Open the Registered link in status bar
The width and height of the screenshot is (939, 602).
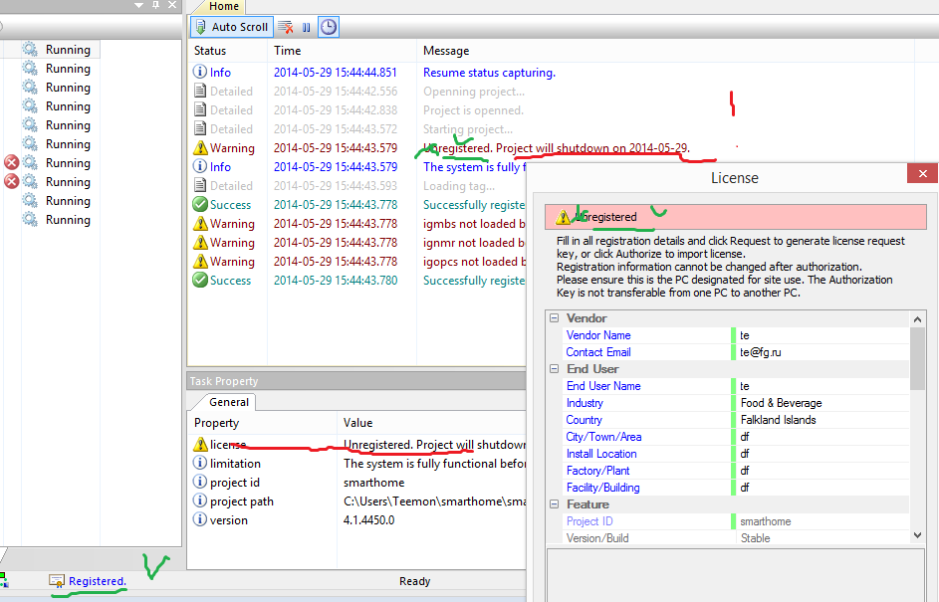pos(97,580)
